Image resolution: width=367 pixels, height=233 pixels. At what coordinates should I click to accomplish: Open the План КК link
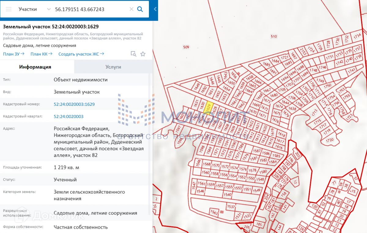pyautogui.click(x=41, y=54)
